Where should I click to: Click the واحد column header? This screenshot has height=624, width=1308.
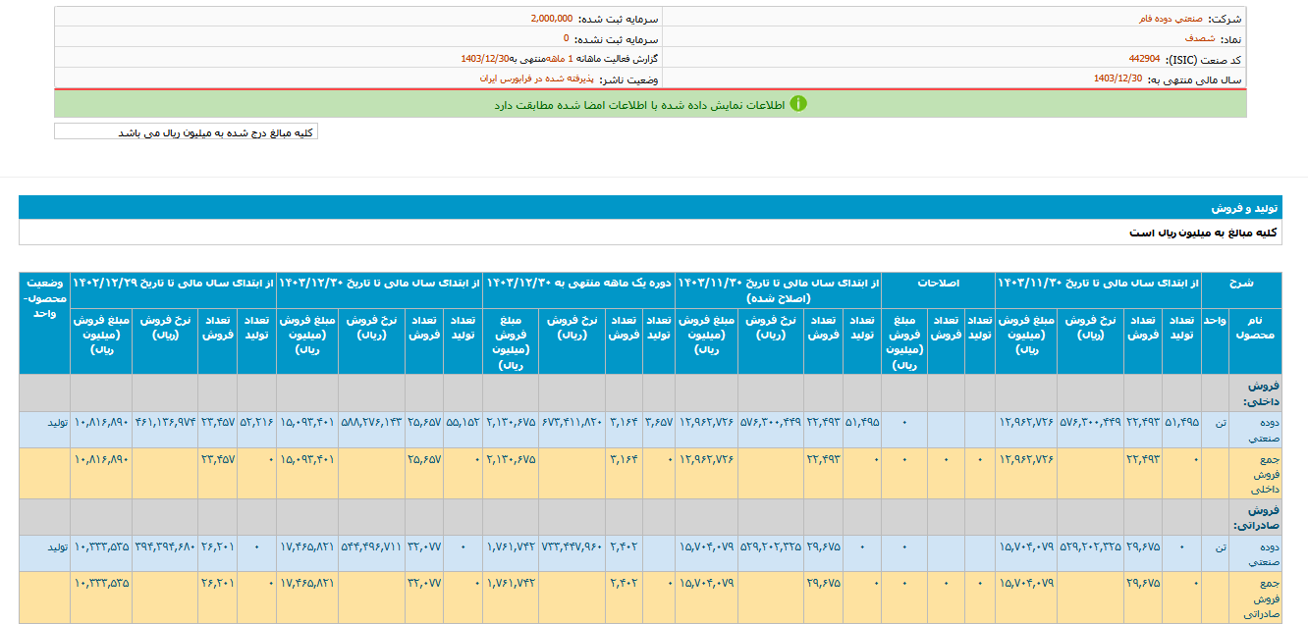click(1214, 322)
